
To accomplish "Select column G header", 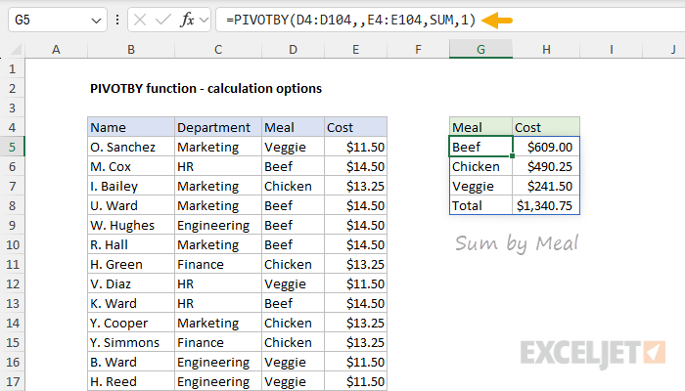I will (x=480, y=49).
